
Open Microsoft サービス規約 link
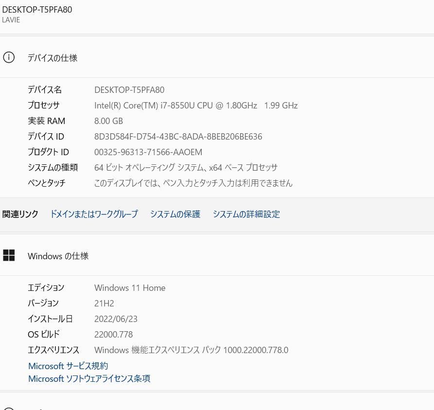tap(68, 366)
